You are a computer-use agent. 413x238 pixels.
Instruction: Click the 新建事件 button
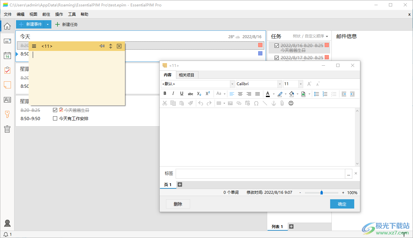click(30, 24)
